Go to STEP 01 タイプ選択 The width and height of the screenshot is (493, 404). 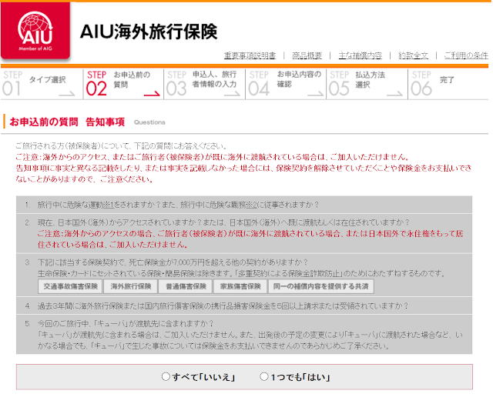42,84
